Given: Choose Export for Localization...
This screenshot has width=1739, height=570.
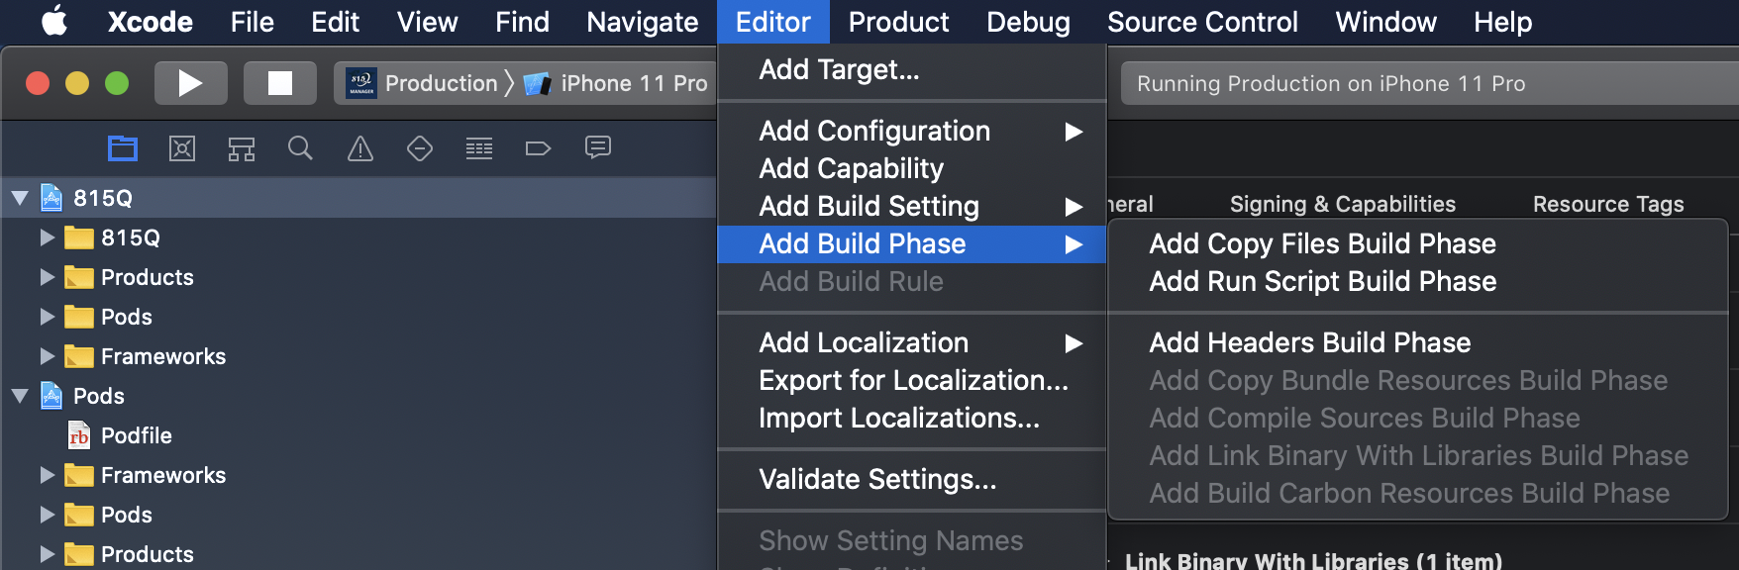Looking at the screenshot, I should pyautogui.click(x=911, y=380).
